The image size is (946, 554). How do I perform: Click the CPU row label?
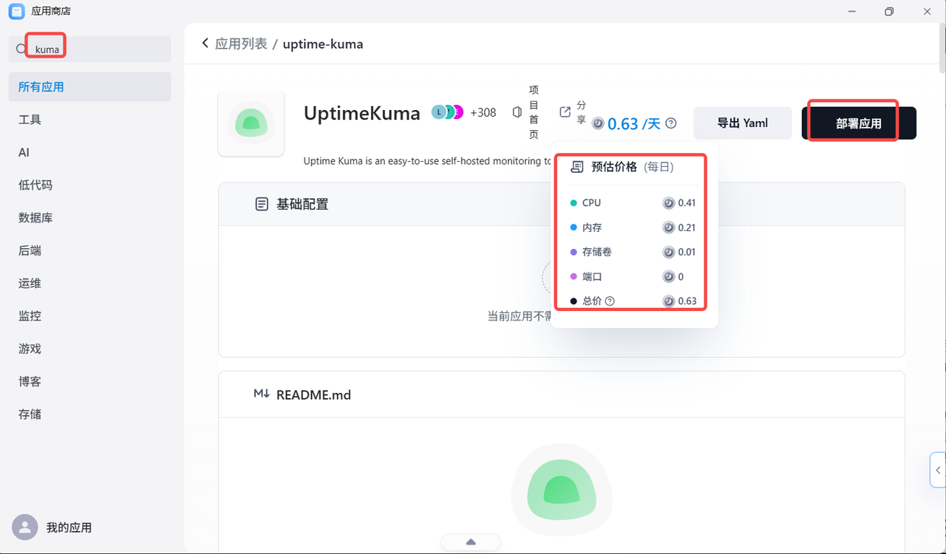pyautogui.click(x=591, y=202)
